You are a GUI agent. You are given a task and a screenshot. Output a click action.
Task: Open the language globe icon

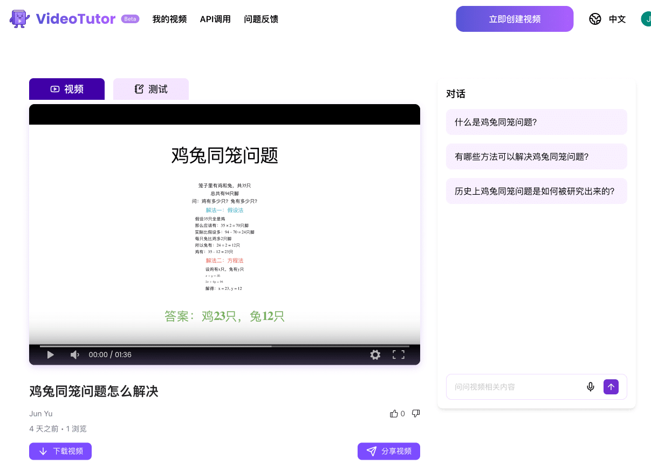pos(595,18)
